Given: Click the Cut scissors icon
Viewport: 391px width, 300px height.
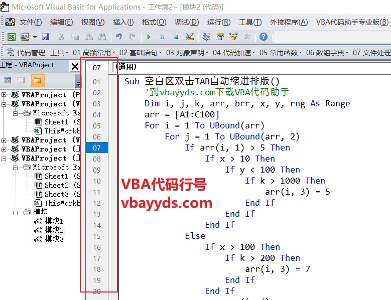Looking at the screenshot, I should (61, 37).
